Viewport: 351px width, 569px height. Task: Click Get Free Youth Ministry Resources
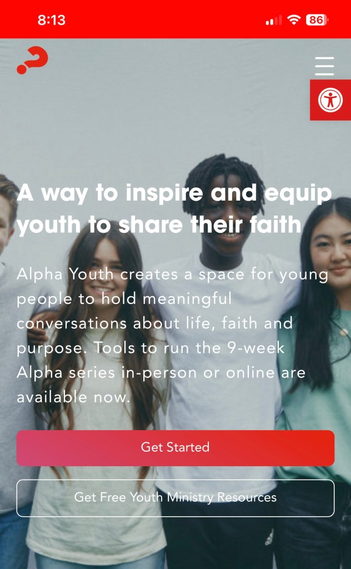pyautogui.click(x=175, y=498)
